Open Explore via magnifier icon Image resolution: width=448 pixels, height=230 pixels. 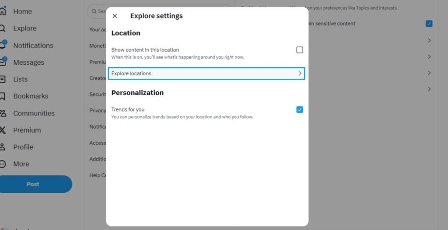[3, 28]
